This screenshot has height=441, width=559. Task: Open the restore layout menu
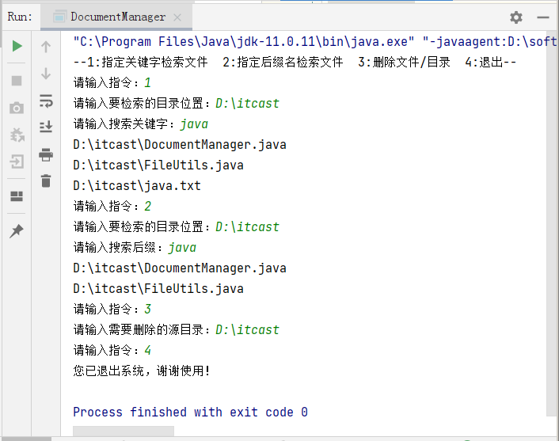pyautogui.click(x=17, y=196)
